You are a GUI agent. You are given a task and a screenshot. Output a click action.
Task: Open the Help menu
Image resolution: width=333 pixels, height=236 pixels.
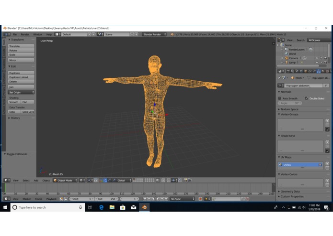pyautogui.click(x=49, y=34)
